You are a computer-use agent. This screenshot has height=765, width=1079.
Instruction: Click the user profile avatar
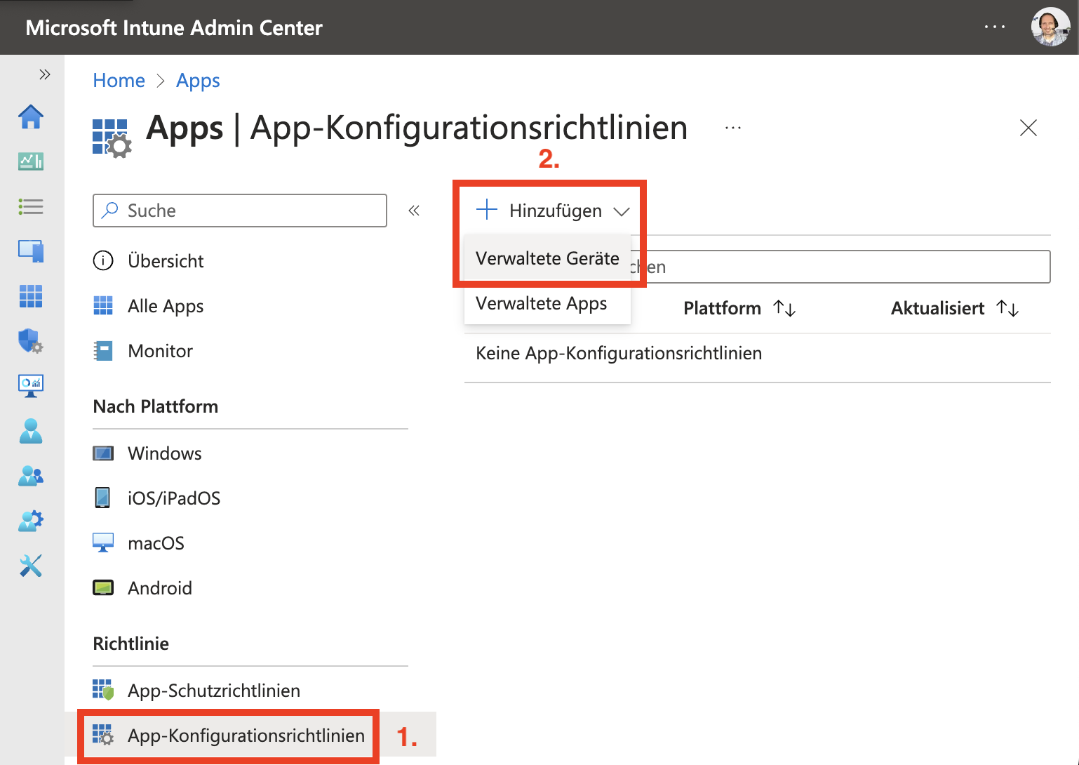(1050, 27)
